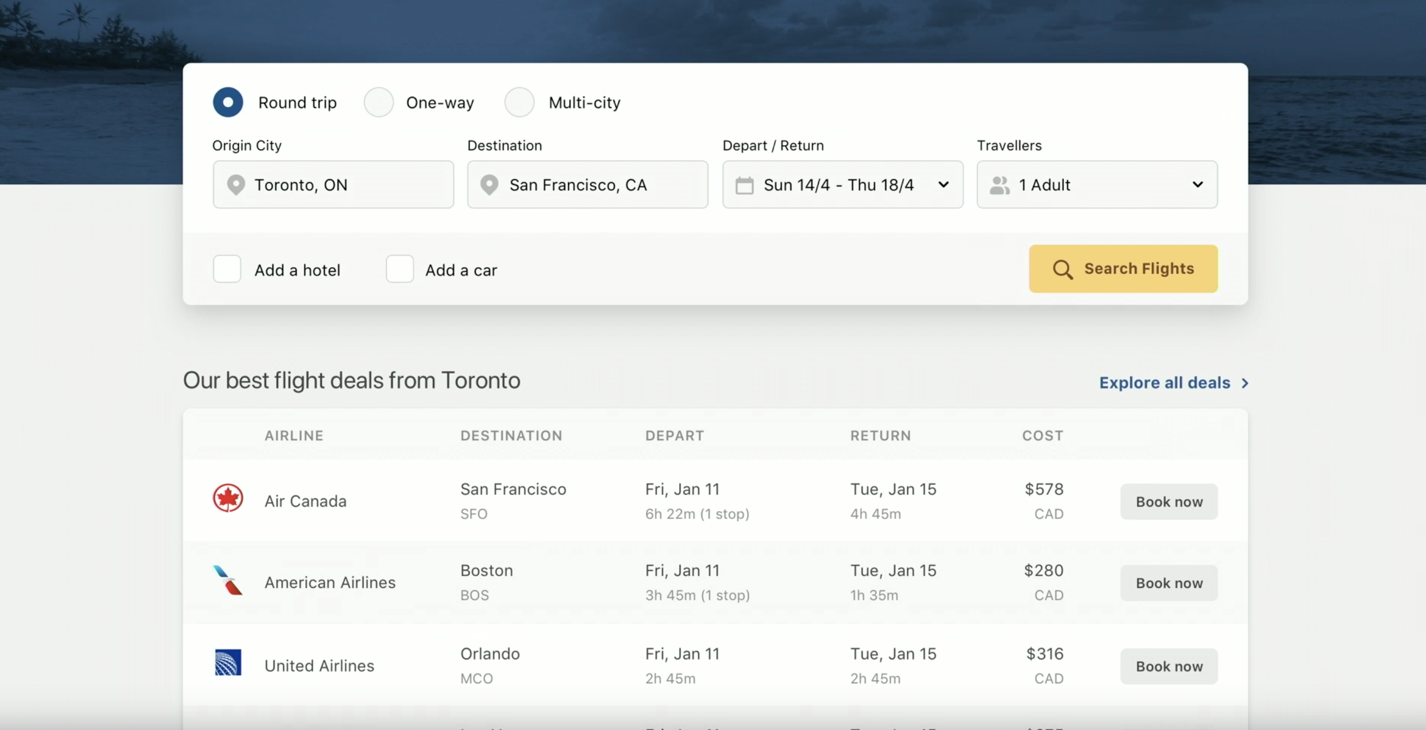This screenshot has width=1426, height=730.
Task: Click the American Airlines logo icon
Action: pyautogui.click(x=228, y=580)
